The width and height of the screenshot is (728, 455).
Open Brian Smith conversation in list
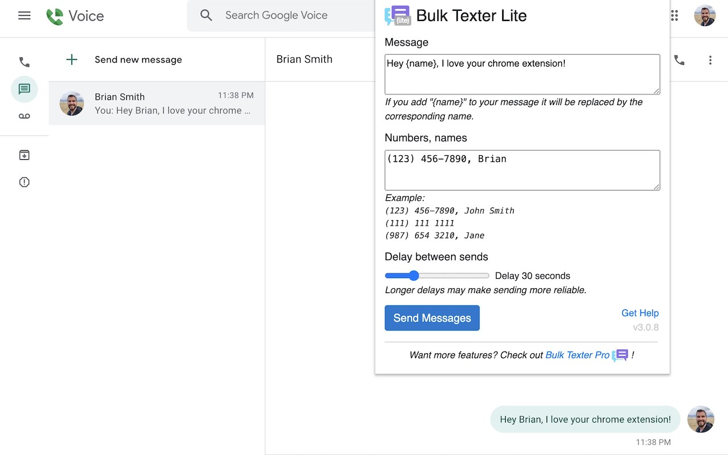coord(156,104)
